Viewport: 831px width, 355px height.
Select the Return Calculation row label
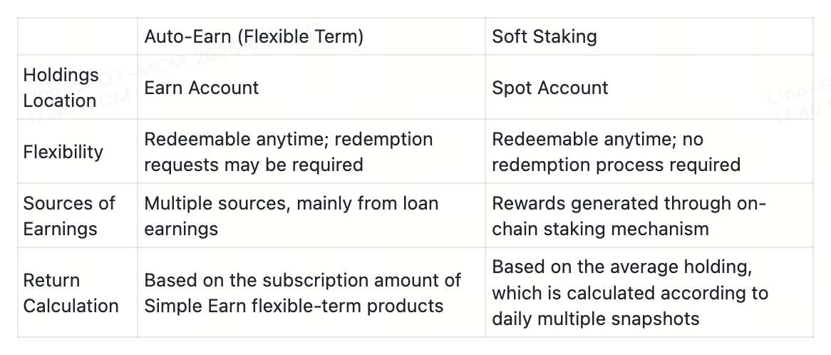tap(71, 293)
